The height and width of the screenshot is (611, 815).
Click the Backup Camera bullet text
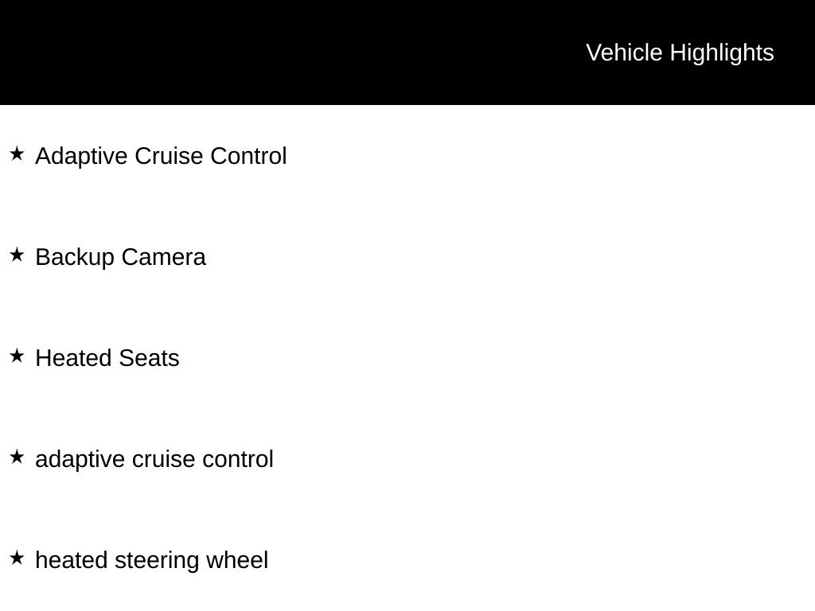pos(120,257)
